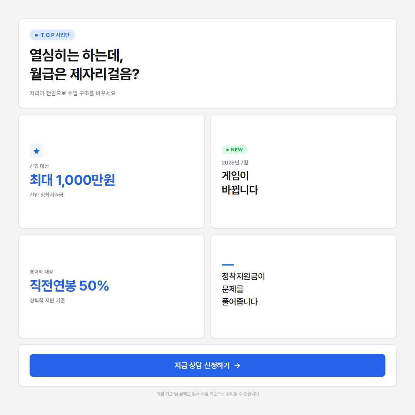Click the 신입 정착지원금 caption
The image size is (415, 415).
click(46, 195)
